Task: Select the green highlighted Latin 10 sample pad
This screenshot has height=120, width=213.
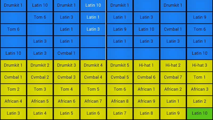Action: [200, 114]
